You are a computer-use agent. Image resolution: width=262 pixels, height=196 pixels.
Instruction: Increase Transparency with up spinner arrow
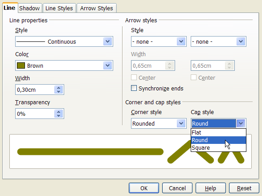click(x=58, y=112)
